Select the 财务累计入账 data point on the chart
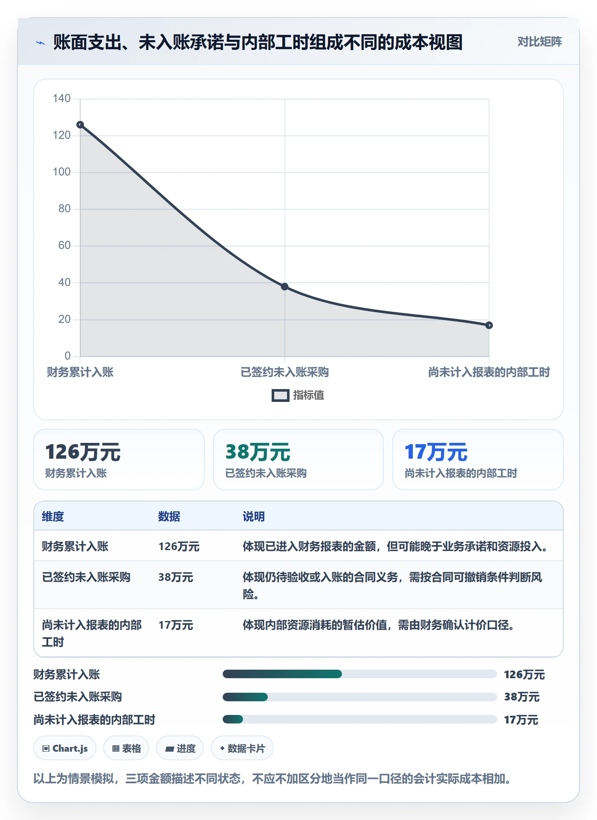Screen dimensions: 597x820 pyautogui.click(x=80, y=125)
